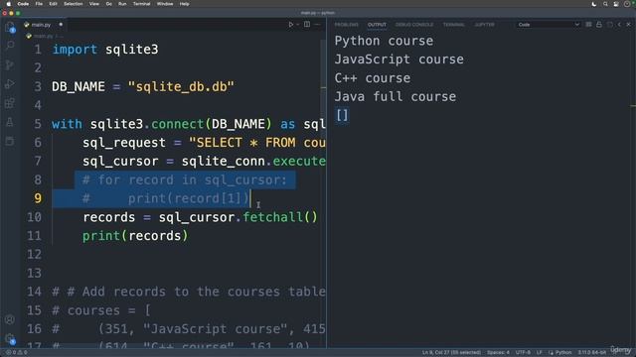
Task: Click the unsaved dot on main.py tab
Action: 61,25
